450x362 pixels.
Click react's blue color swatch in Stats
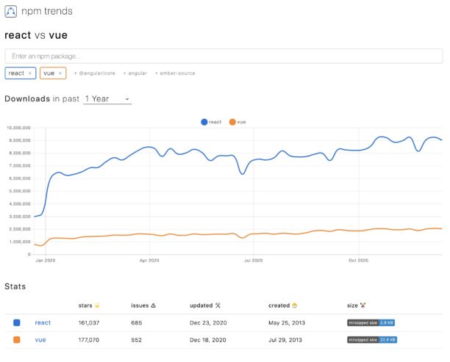[x=17, y=323]
